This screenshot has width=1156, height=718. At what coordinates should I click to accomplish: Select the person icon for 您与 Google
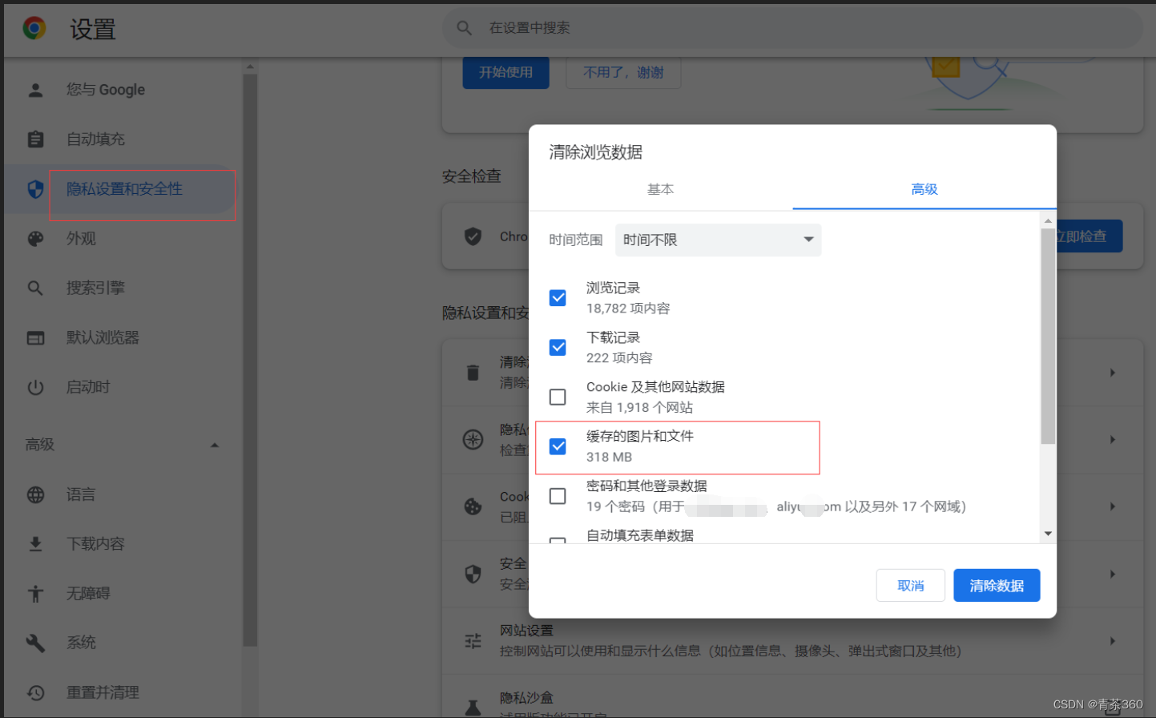coord(36,89)
